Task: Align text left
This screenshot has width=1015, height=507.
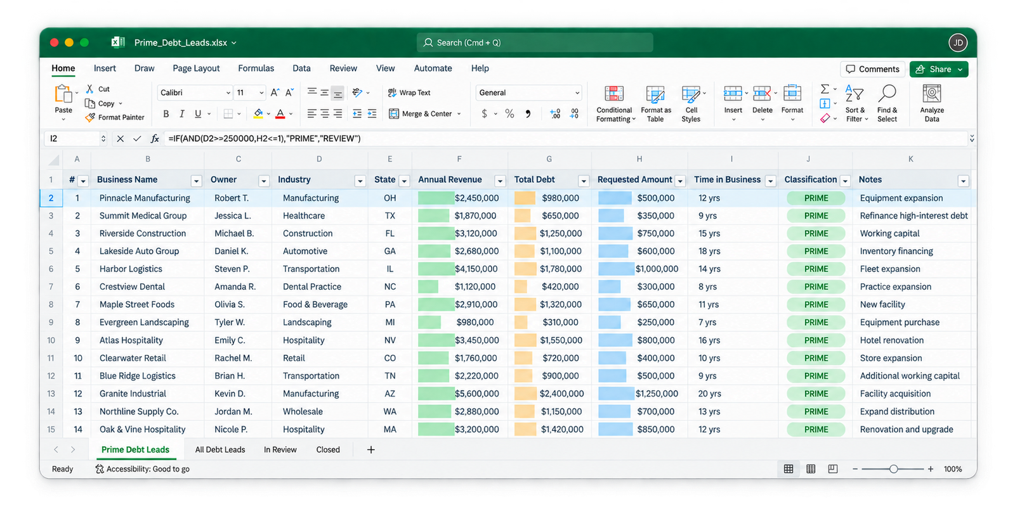Action: pos(311,113)
